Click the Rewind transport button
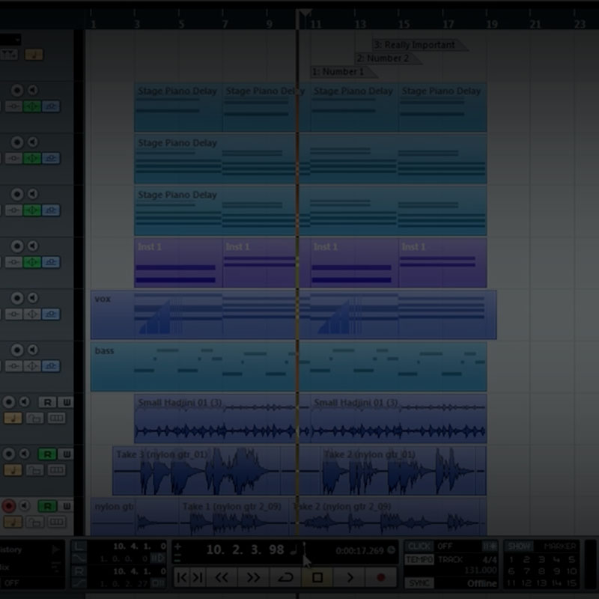Viewport: 599px width, 599px height. (x=222, y=577)
